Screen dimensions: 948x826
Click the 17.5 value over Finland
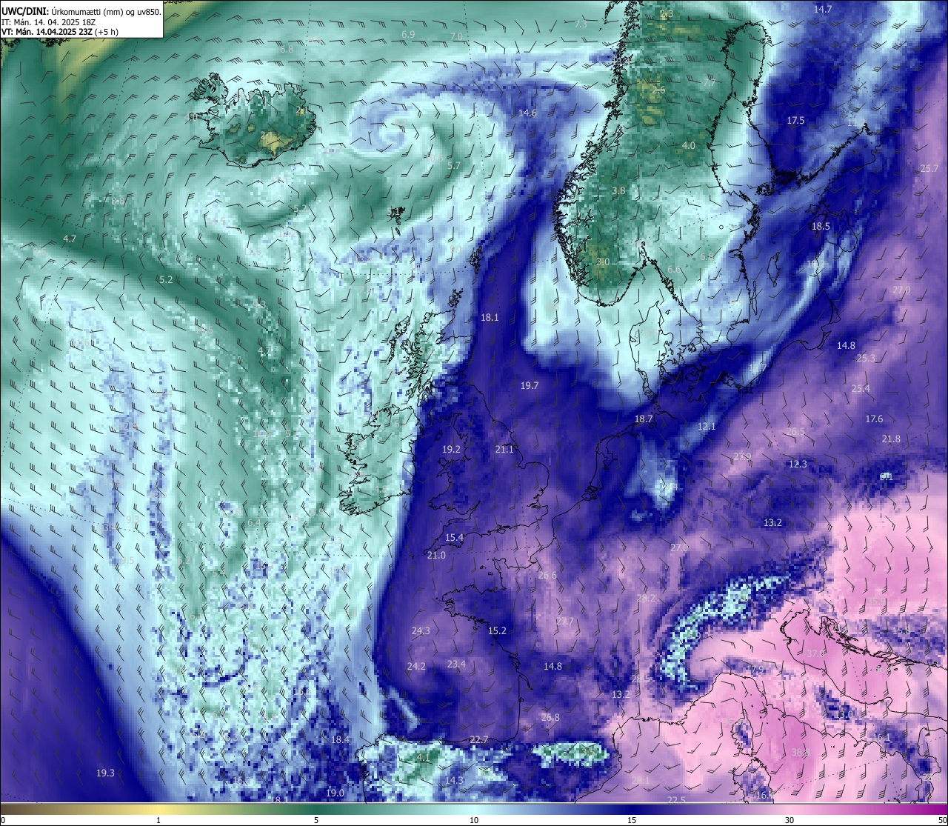click(795, 120)
